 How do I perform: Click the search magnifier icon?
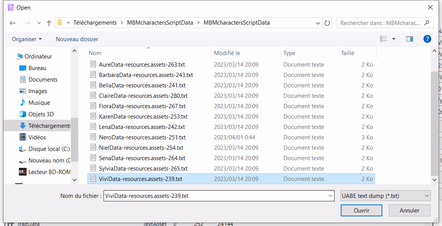(x=427, y=23)
